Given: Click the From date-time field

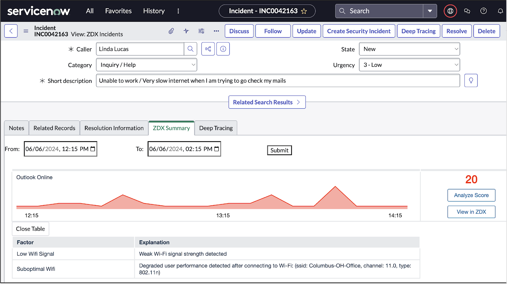Looking at the screenshot, I should [x=61, y=149].
